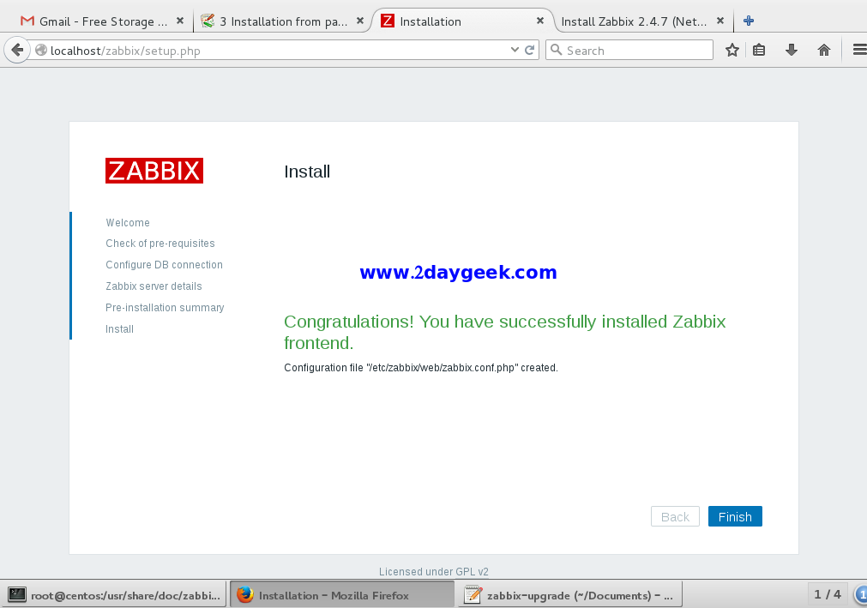Viewport: 867px width, 608px height.
Task: Click the search magnifier icon
Action: pyautogui.click(x=557, y=51)
